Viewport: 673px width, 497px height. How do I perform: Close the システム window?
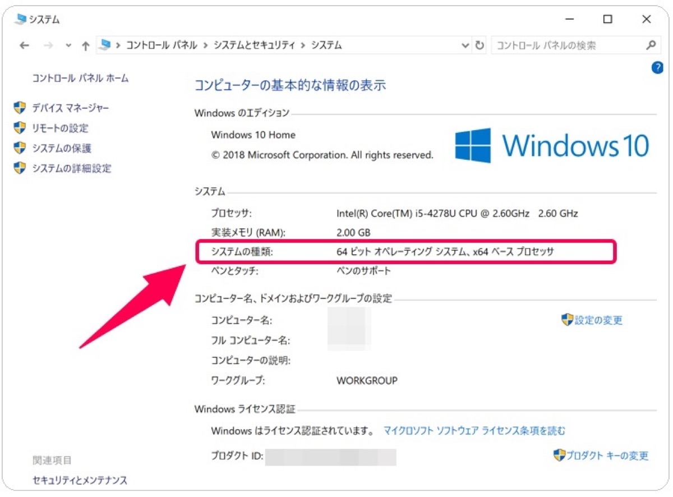(x=647, y=19)
